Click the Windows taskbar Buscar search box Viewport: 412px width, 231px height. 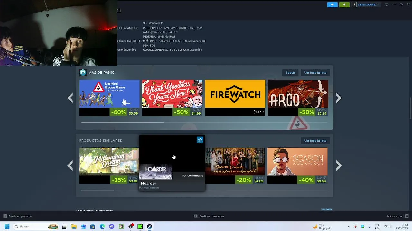(x=36, y=227)
